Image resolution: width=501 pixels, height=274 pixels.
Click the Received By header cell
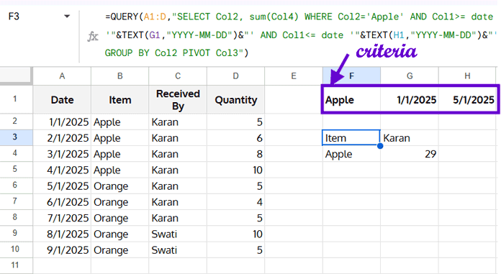pyautogui.click(x=178, y=100)
